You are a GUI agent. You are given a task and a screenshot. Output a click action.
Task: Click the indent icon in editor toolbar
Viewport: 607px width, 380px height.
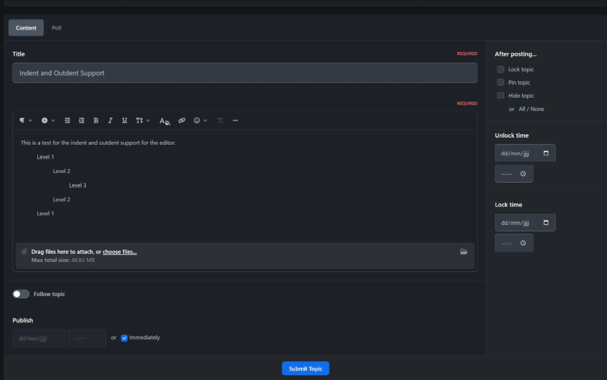[81, 120]
